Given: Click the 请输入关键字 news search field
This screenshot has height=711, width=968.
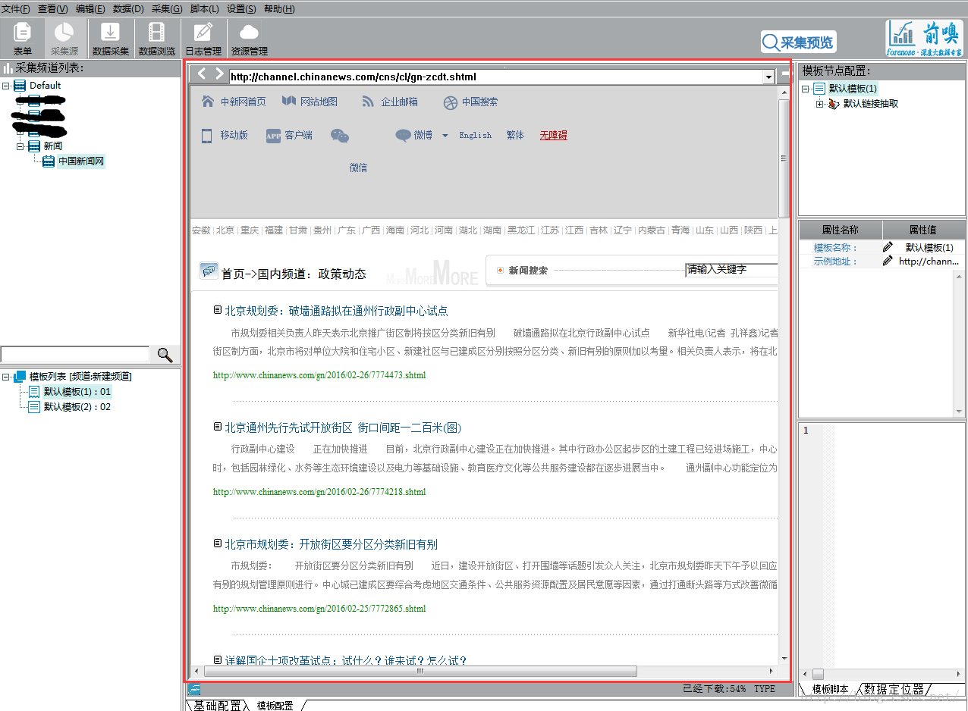Looking at the screenshot, I should click(x=731, y=270).
